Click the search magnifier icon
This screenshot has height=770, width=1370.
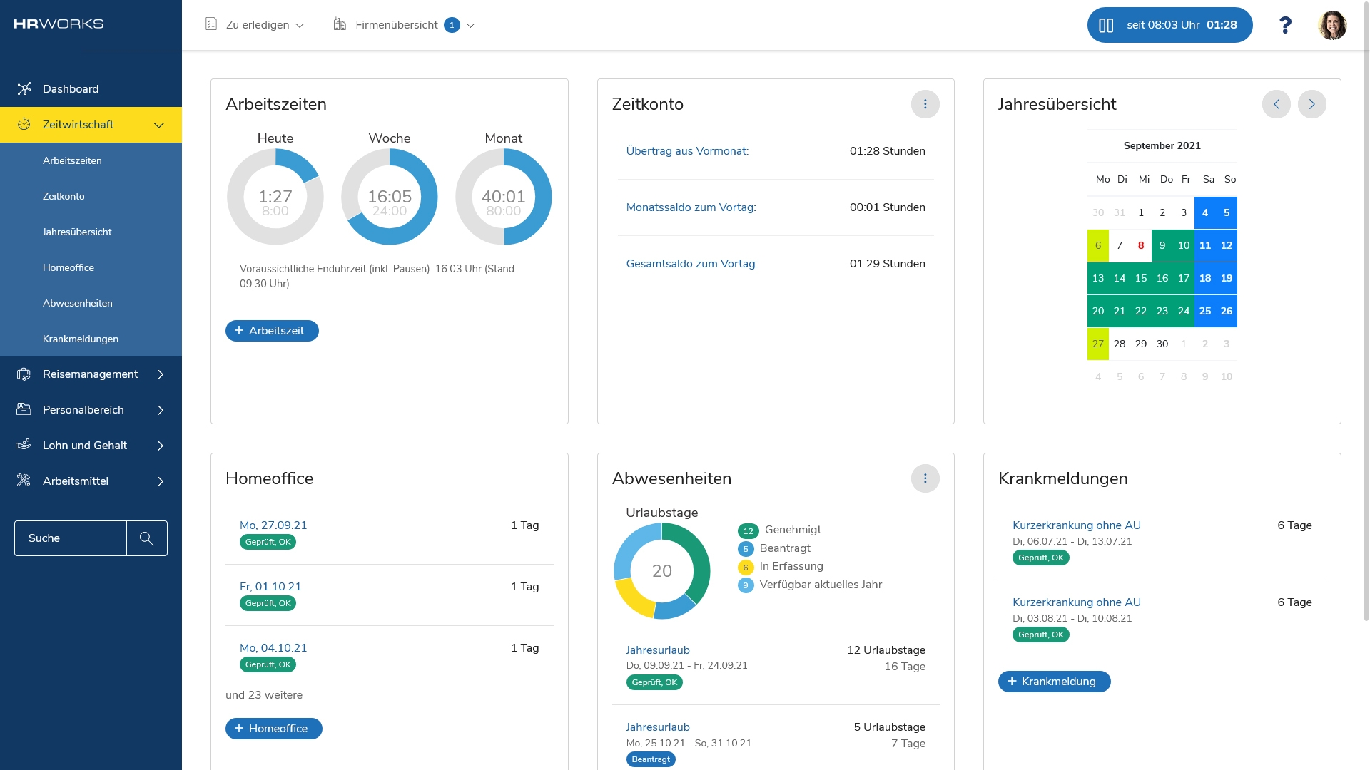pyautogui.click(x=146, y=538)
